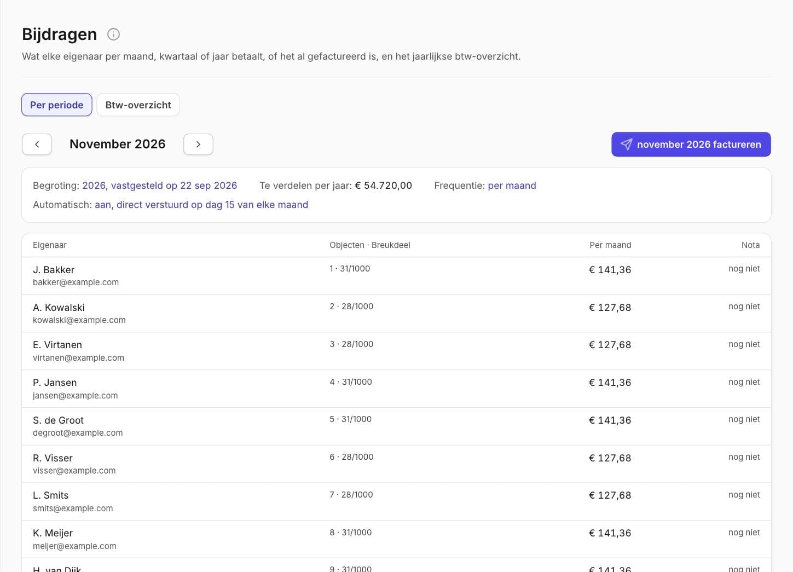Click the Nota column header
The width and height of the screenshot is (793, 572).
click(750, 245)
